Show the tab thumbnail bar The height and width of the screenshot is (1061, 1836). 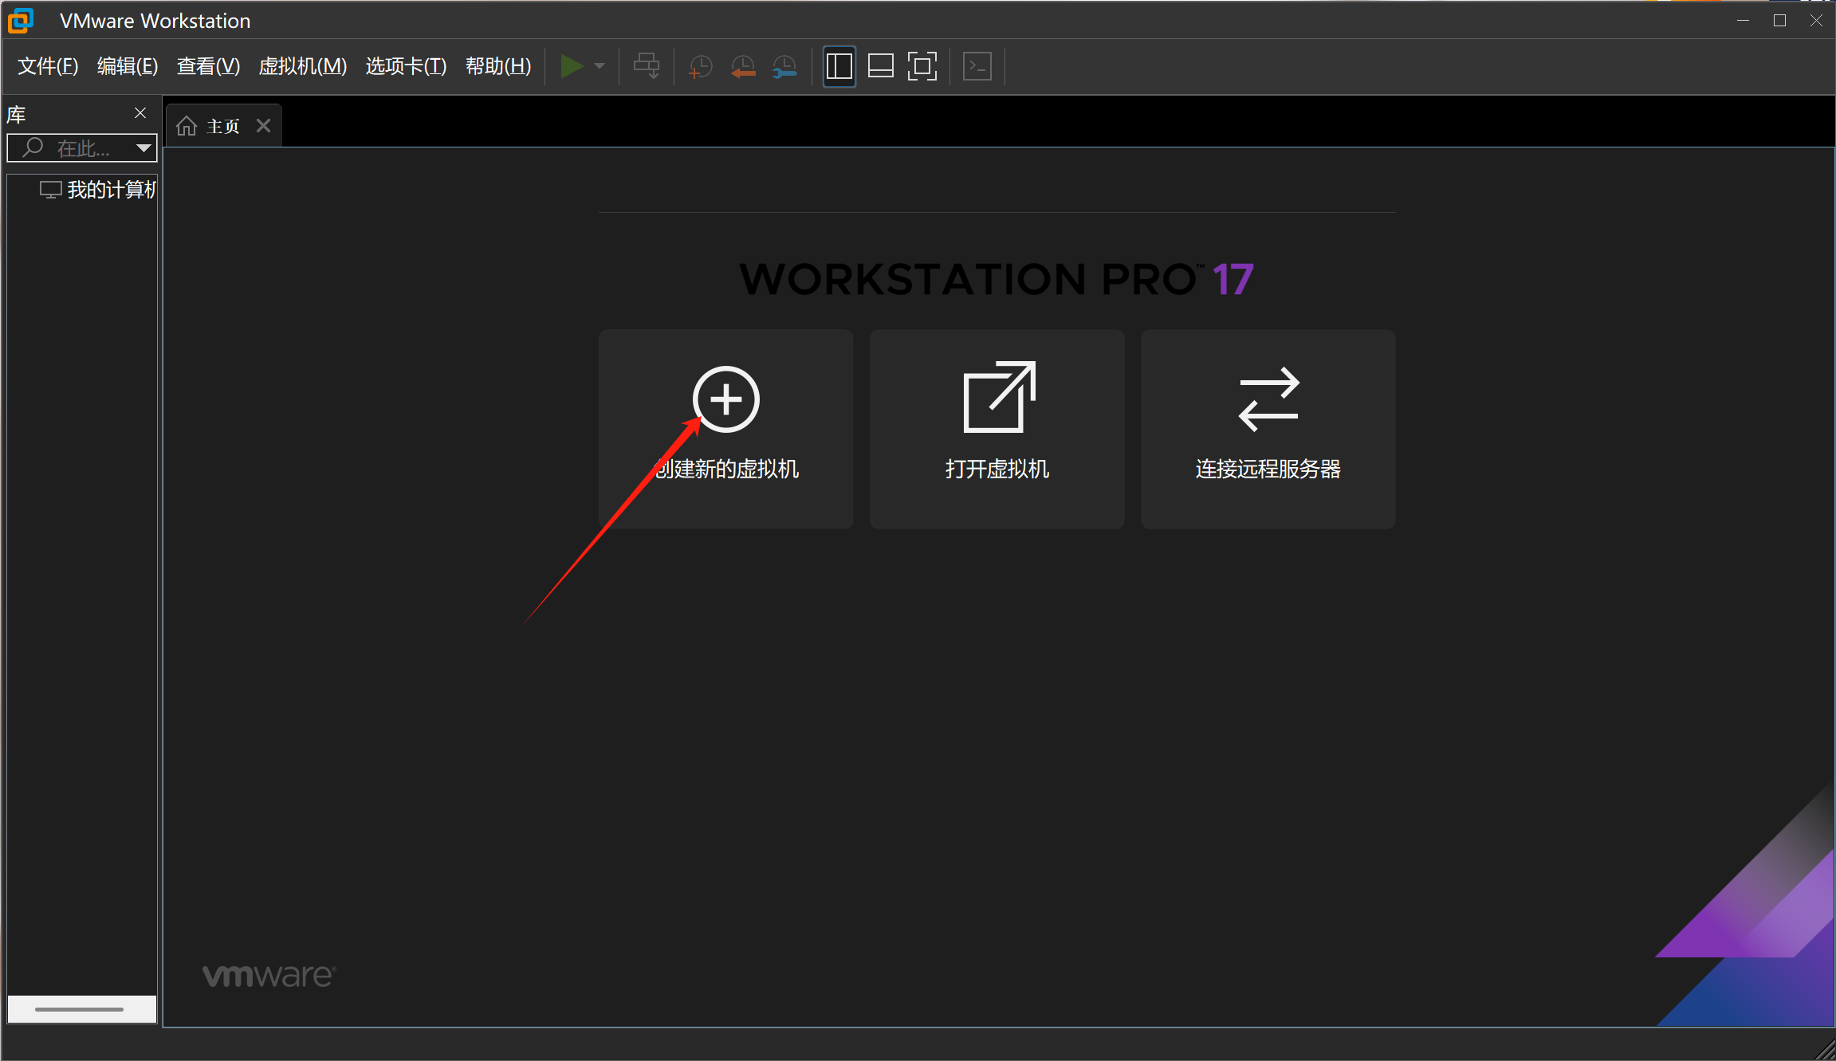(880, 65)
